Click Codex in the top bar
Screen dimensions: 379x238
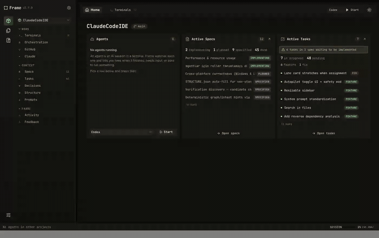point(333,10)
